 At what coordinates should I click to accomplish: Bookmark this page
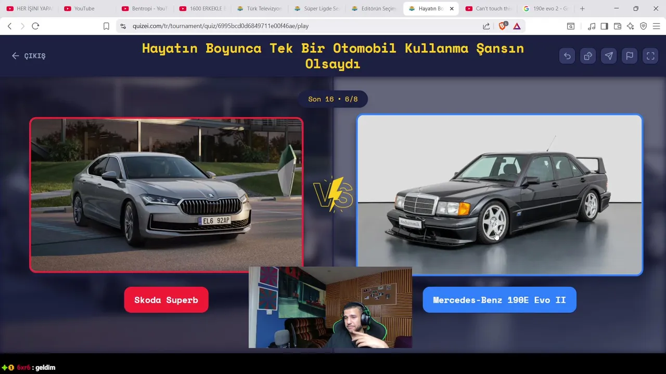pos(106,26)
